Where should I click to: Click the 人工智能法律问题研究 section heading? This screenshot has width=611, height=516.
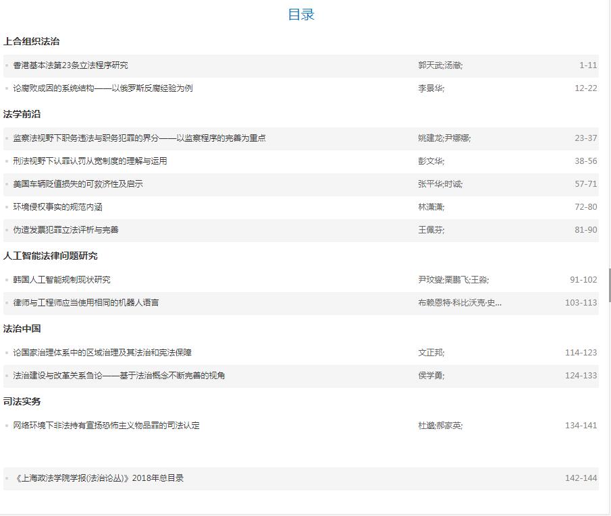tap(50, 256)
